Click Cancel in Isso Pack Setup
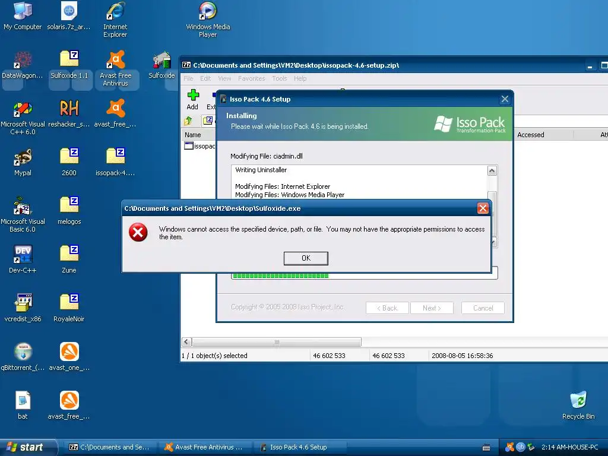This screenshot has height=456, width=608. [483, 308]
